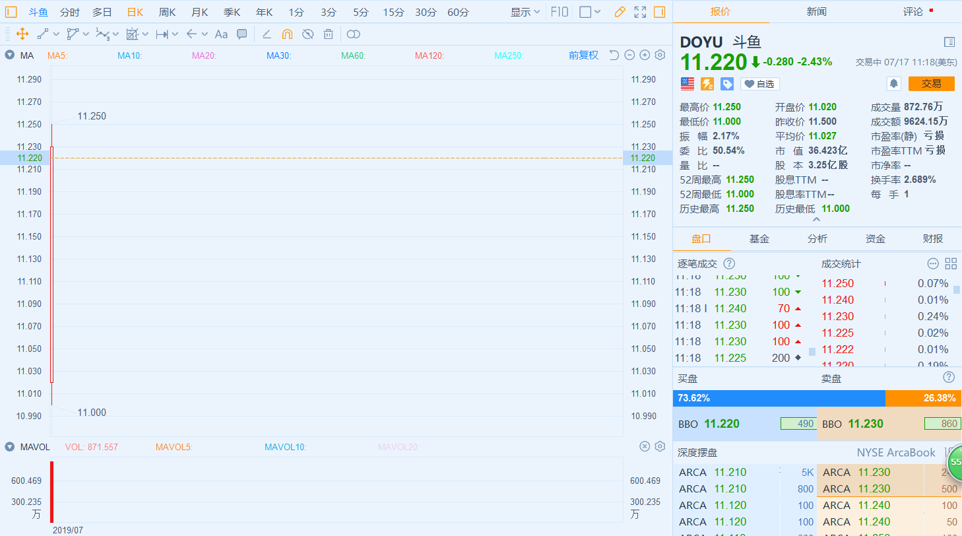The height and width of the screenshot is (536, 962).
Task: Open the 新闻 news tab
Action: (x=816, y=12)
